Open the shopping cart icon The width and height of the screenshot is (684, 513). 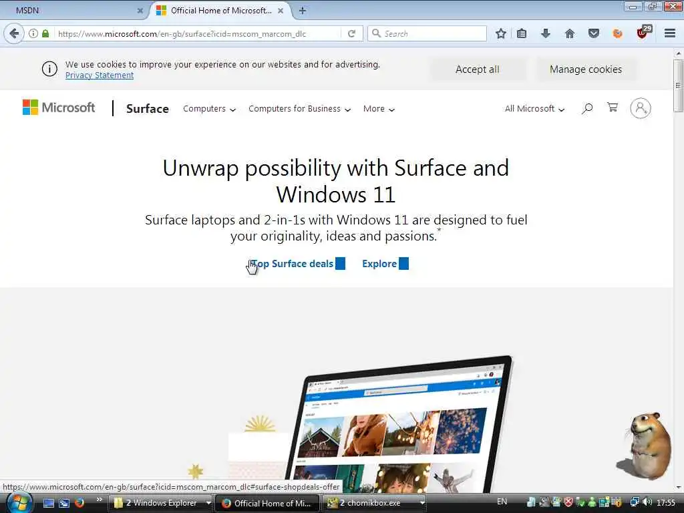pyautogui.click(x=613, y=108)
